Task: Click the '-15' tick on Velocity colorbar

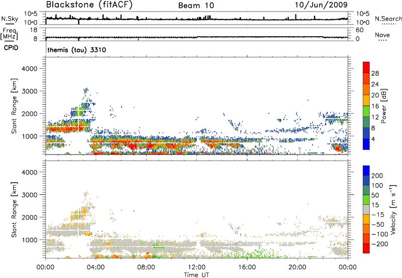Action: pos(378,214)
